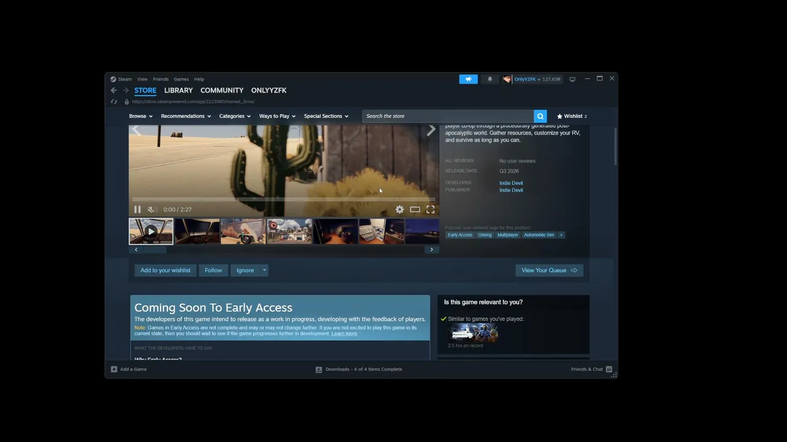The height and width of the screenshot is (442, 787).
Task: Open the Ways to Play dropdown
Action: click(x=277, y=116)
